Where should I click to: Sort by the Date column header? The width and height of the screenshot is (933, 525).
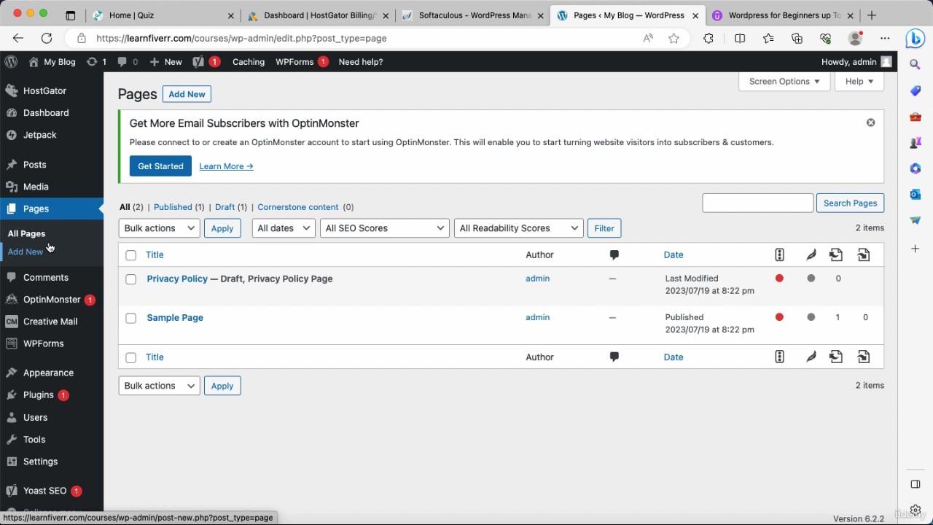[674, 254]
